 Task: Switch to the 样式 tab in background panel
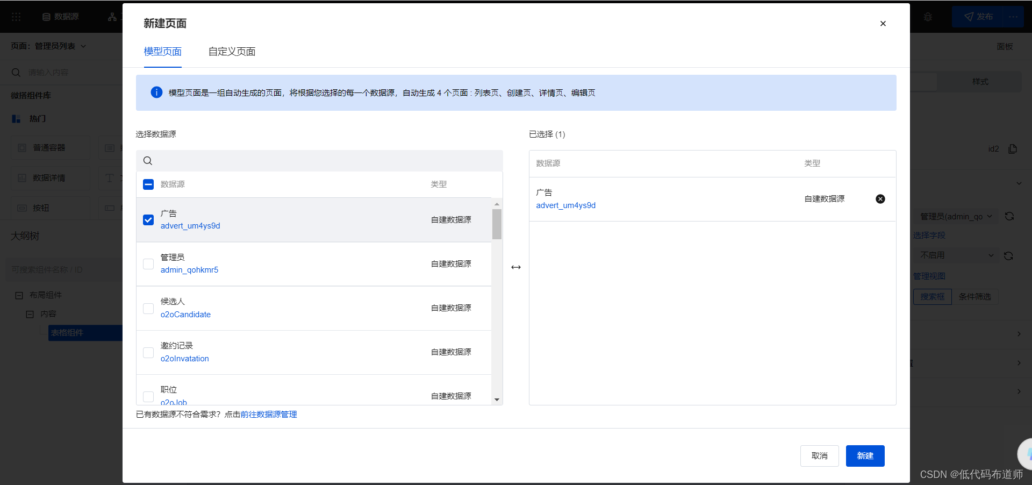(x=980, y=82)
